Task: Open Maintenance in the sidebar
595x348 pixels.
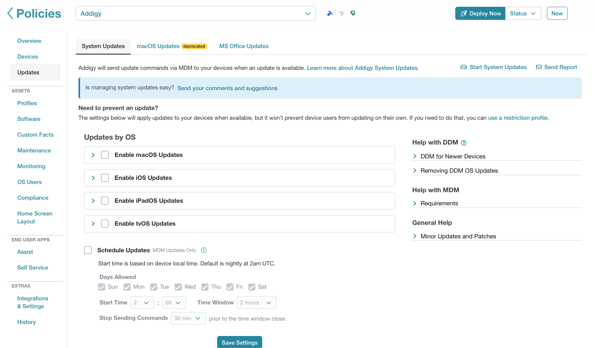Action: [x=34, y=151]
